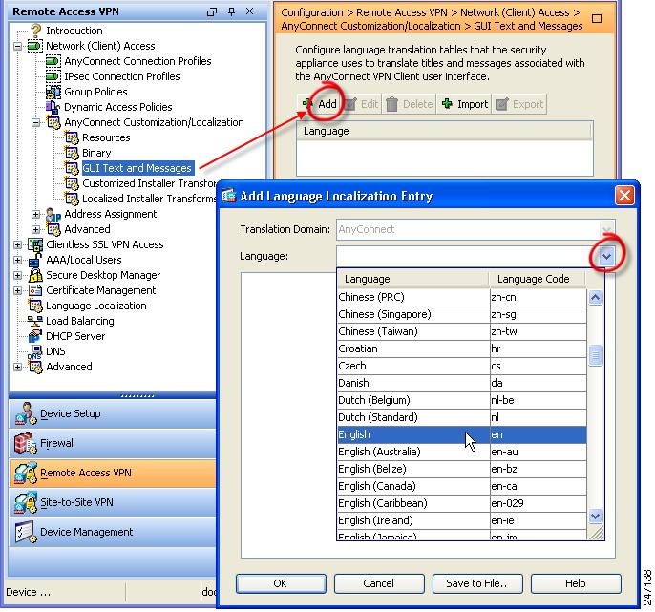The width and height of the screenshot is (655, 612).
Task: Open the Remote Access VPN section
Action: [x=113, y=473]
